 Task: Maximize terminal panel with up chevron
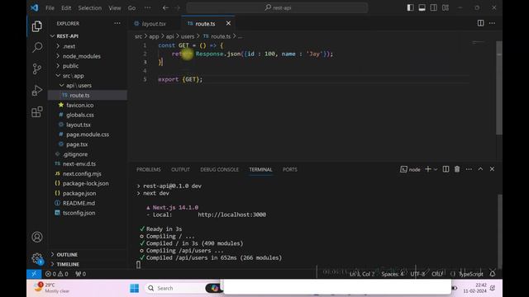click(480, 169)
